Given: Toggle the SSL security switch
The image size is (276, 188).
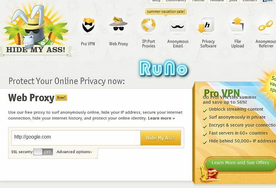Looking at the screenshot, I should 43,152.
